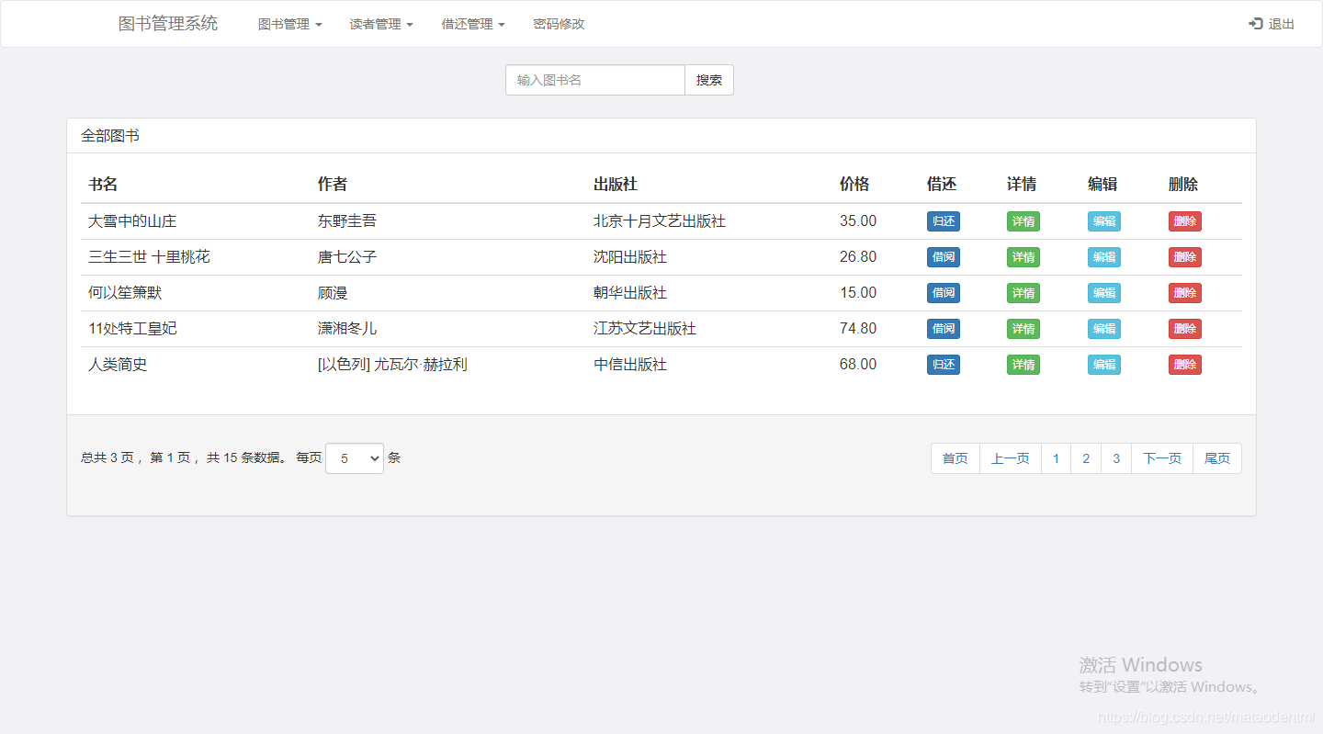View 详情 for 三生三世 十里桃花
This screenshot has height=734, width=1323.
point(1023,257)
